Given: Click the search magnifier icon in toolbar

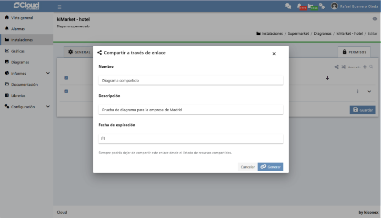Looking at the screenshot, I should coord(371,67).
